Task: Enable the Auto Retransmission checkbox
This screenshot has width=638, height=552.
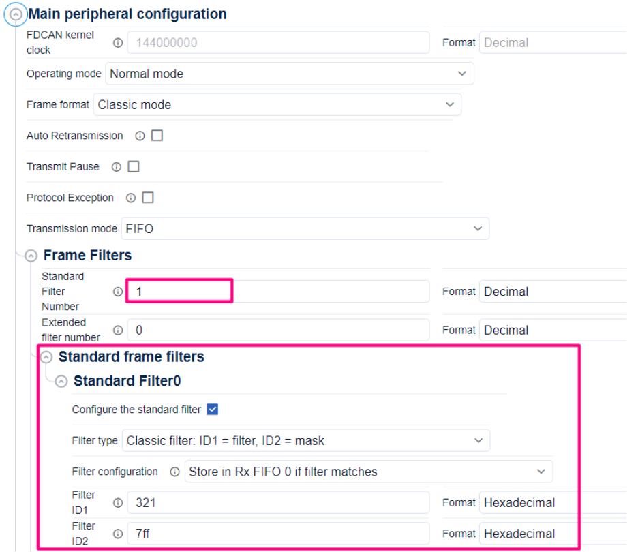Action: click(157, 136)
